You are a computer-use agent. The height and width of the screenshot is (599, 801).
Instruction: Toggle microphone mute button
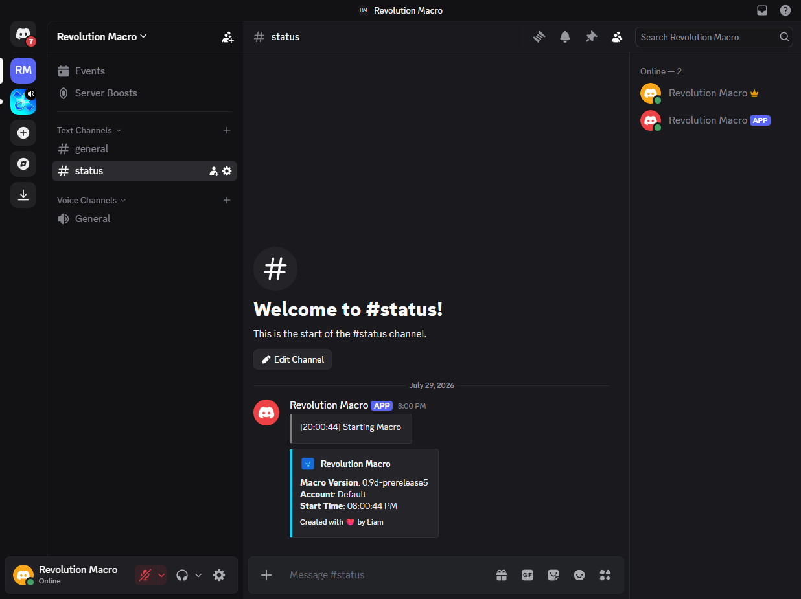(145, 575)
